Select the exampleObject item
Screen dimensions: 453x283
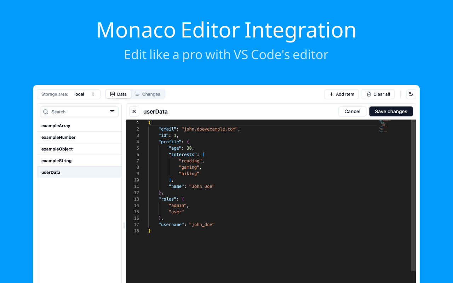[79, 149]
